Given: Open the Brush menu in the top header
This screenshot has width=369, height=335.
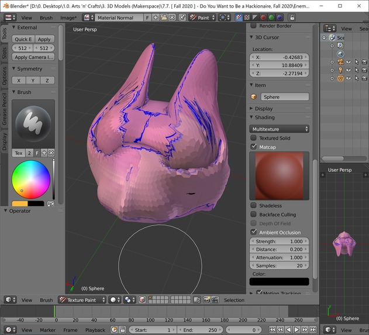Looking at the screenshot, I should pos(46,18).
